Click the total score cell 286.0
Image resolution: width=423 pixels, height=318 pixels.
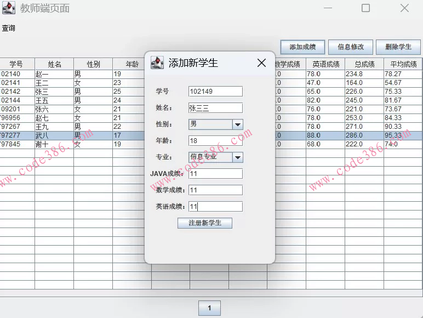click(x=364, y=135)
